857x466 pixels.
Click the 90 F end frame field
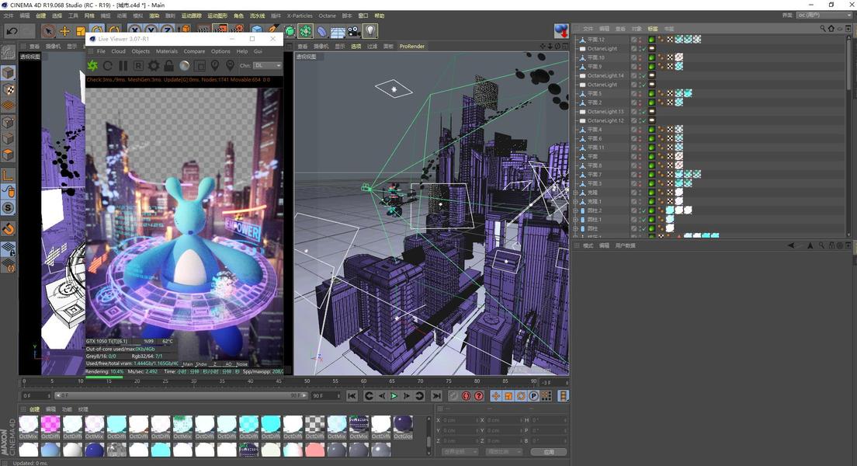[x=326, y=395]
